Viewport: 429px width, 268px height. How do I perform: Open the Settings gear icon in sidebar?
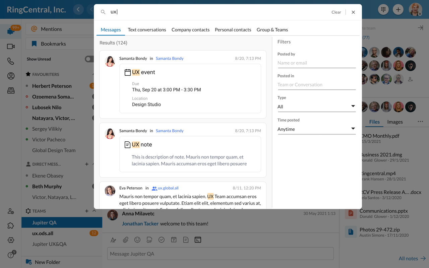[x=11, y=240]
